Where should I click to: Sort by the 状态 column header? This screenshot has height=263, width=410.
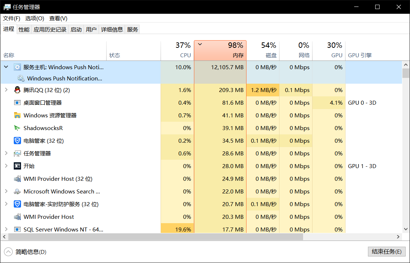pos(134,51)
